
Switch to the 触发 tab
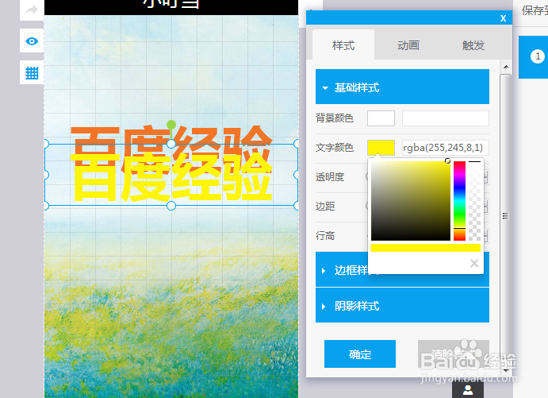[473, 45]
